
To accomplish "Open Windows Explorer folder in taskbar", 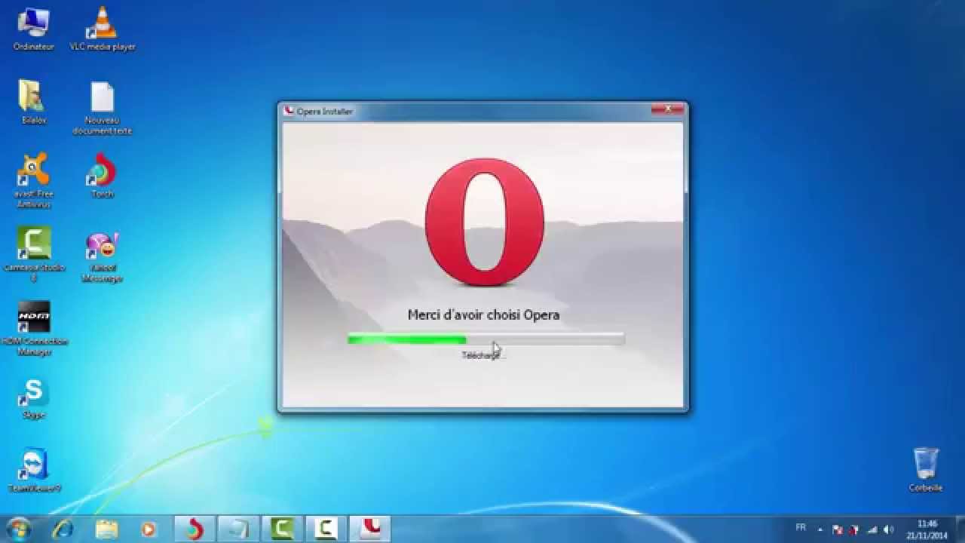I will [106, 529].
